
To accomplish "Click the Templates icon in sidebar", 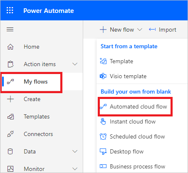I will tap(10, 116).
